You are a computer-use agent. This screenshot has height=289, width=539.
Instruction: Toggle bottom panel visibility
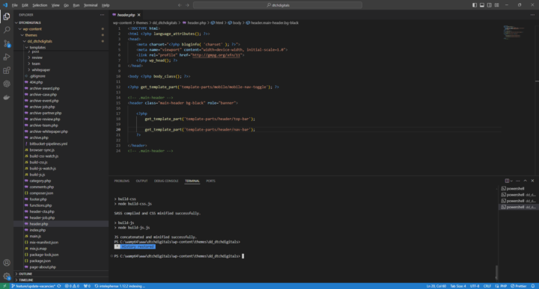pyautogui.click(x=482, y=5)
